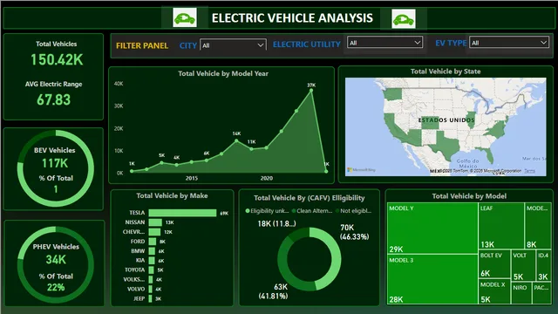Click the Total Vehicles 150.42K value
The image size is (558, 314).
[x=57, y=59]
